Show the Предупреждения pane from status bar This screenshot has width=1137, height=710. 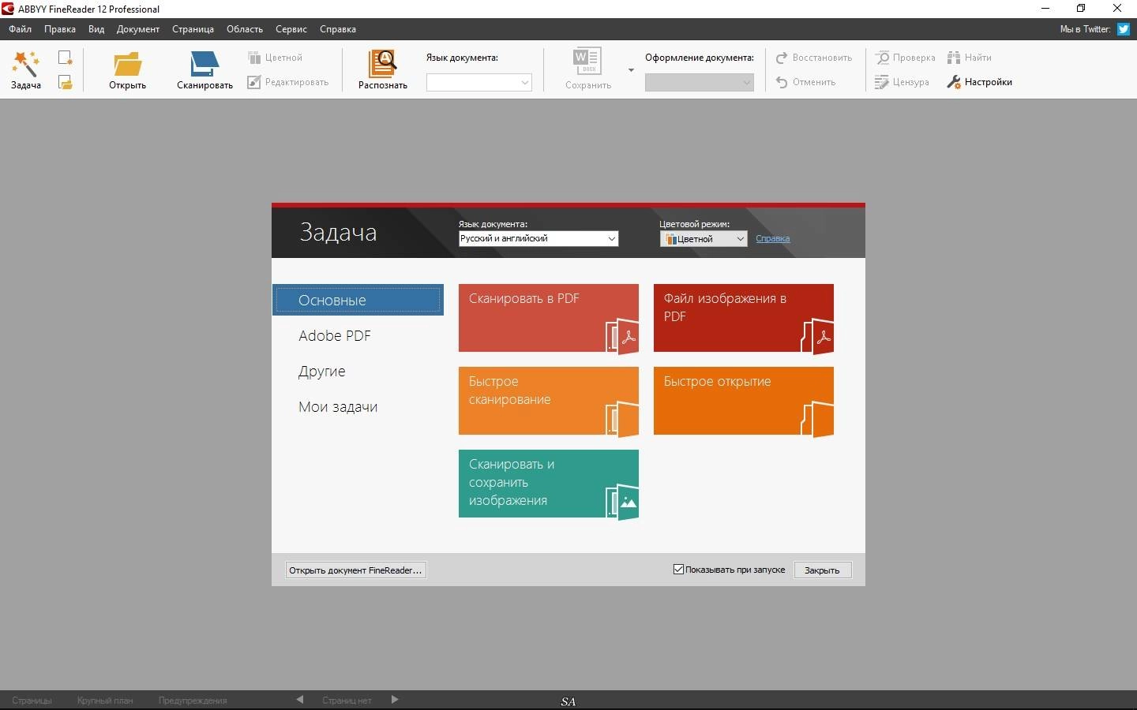click(193, 701)
